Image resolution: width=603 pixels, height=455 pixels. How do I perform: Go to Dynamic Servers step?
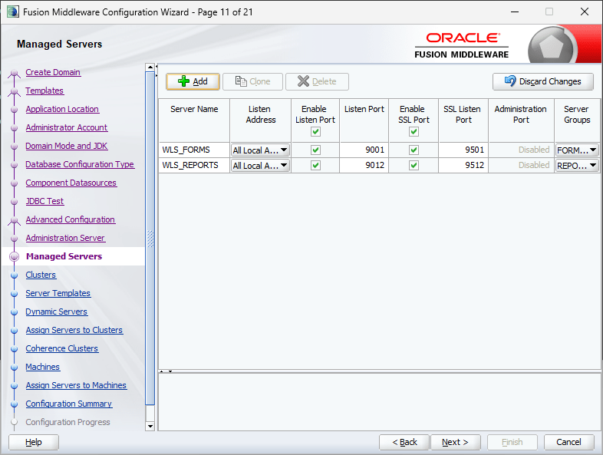(x=57, y=312)
